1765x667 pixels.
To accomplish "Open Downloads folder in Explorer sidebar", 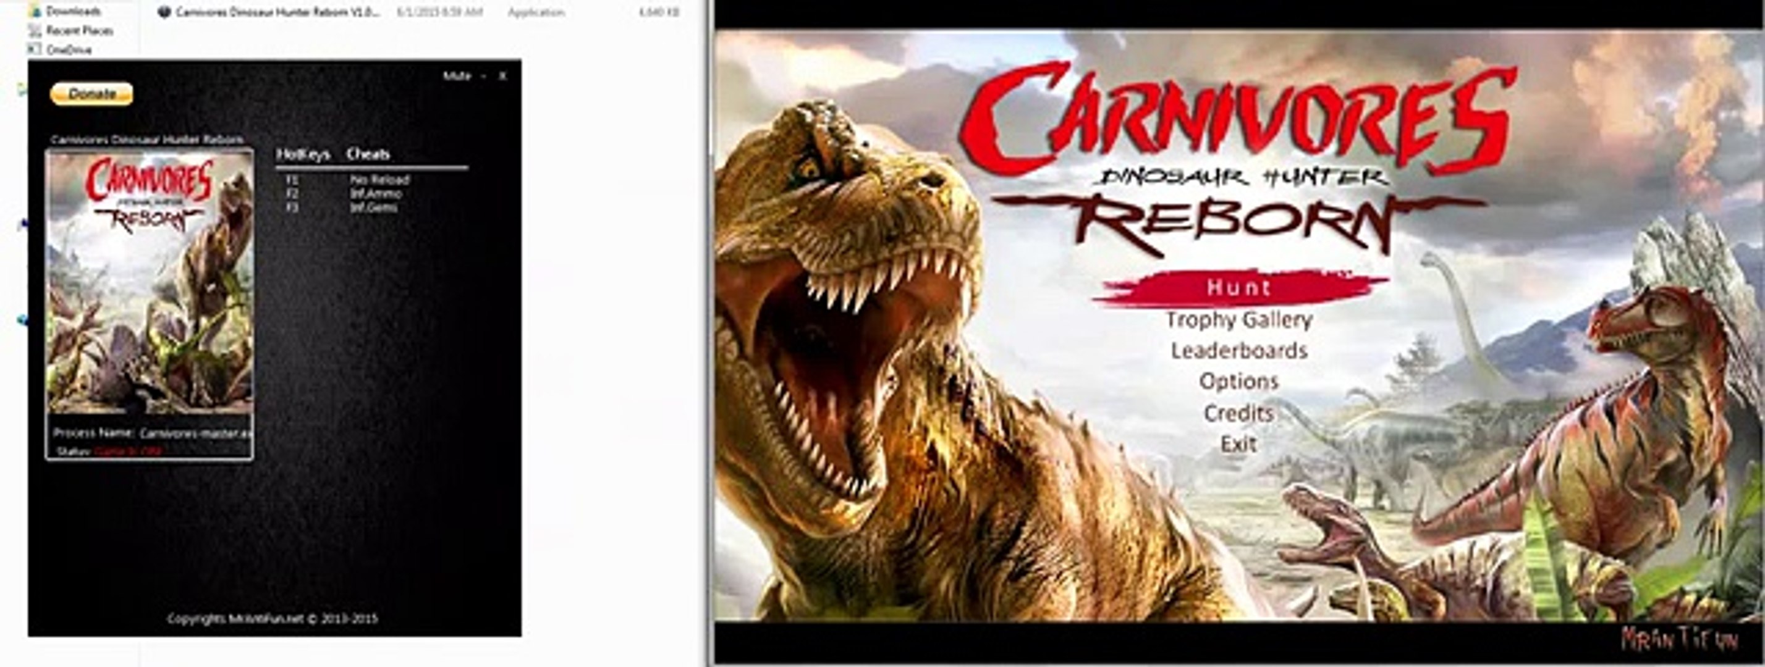I will pyautogui.click(x=74, y=11).
